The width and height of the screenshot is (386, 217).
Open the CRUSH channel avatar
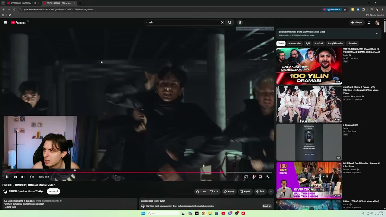click(5, 191)
